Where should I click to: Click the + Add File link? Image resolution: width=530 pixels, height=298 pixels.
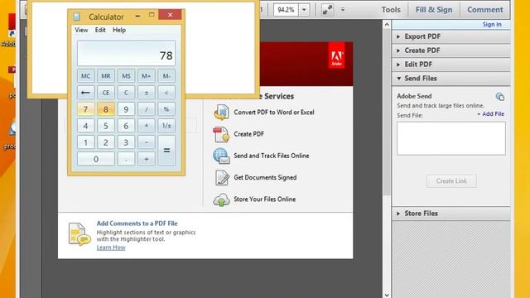click(490, 114)
